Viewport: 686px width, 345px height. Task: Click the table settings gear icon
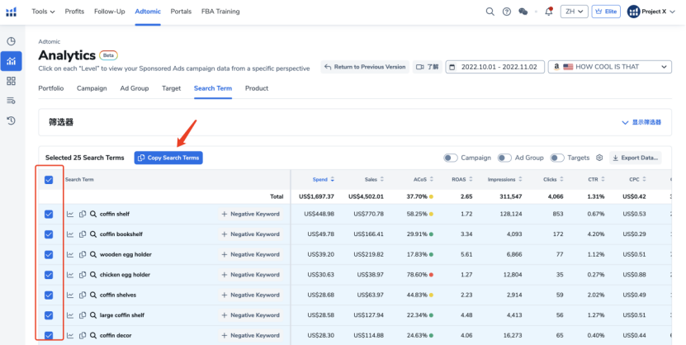[x=599, y=158]
